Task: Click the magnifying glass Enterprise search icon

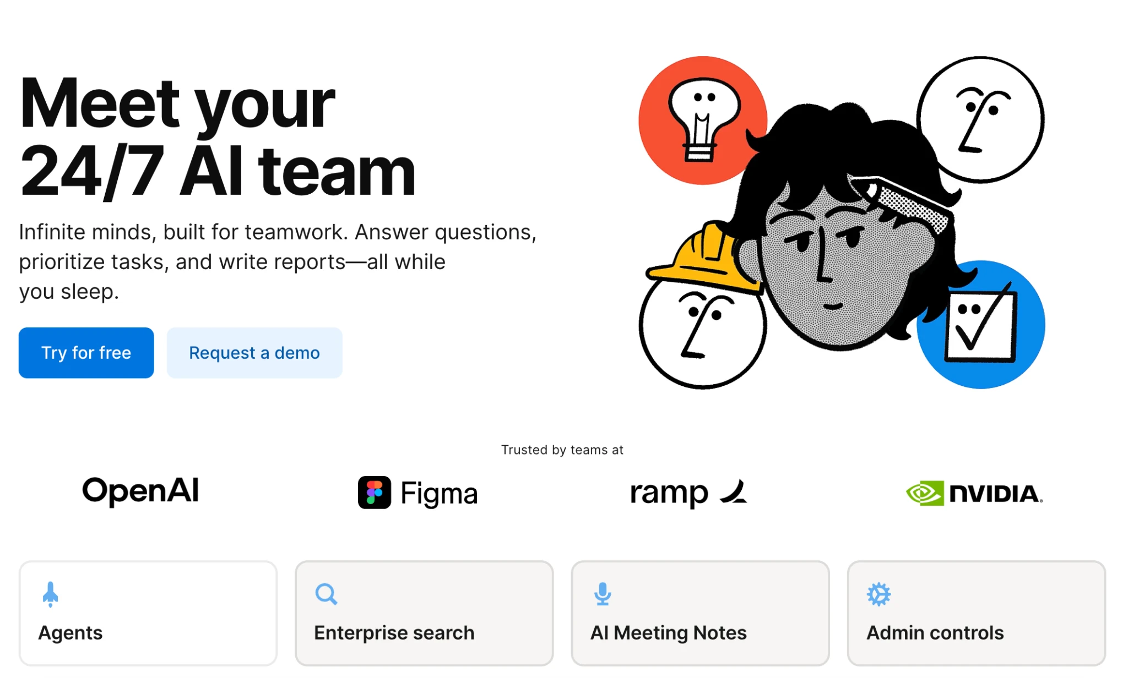Action: 326,594
